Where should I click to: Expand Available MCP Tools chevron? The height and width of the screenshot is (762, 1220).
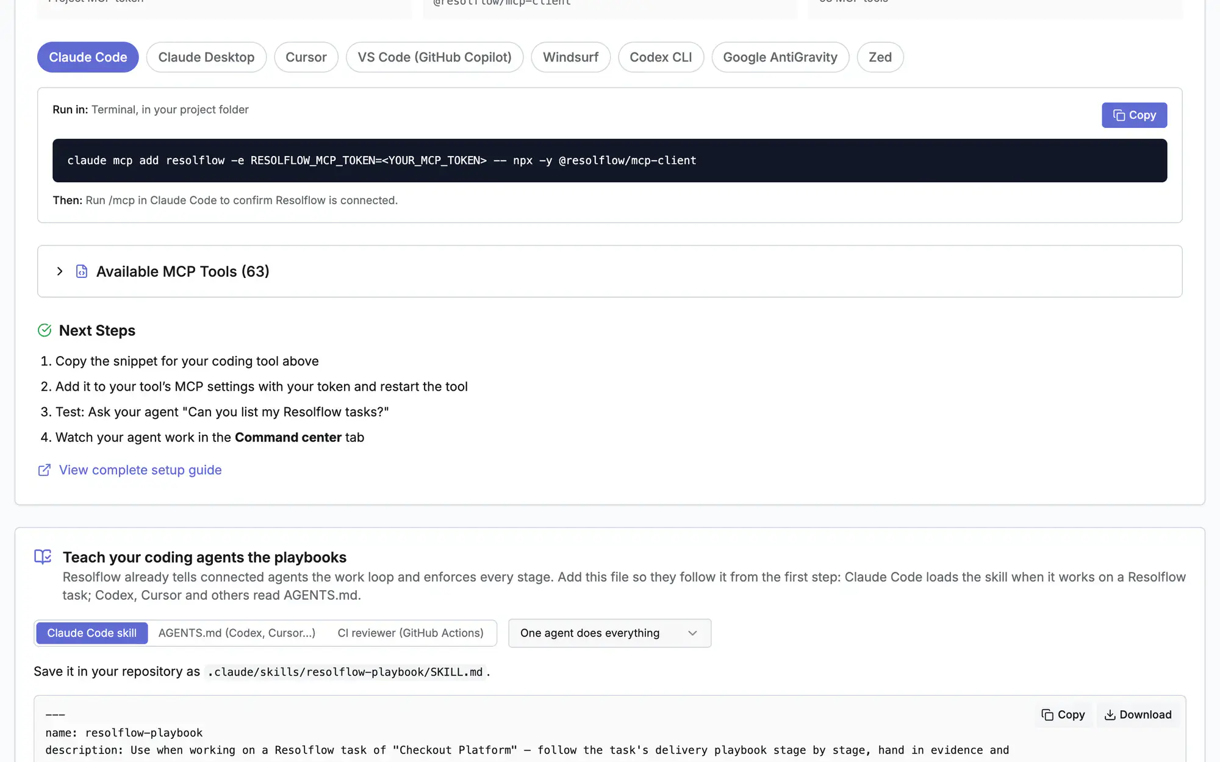[x=60, y=271]
